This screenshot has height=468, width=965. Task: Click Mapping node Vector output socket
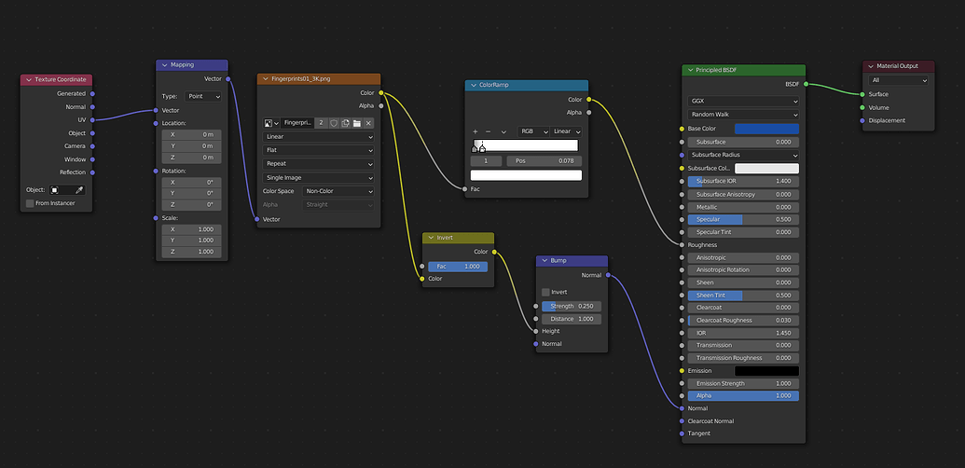click(x=228, y=78)
